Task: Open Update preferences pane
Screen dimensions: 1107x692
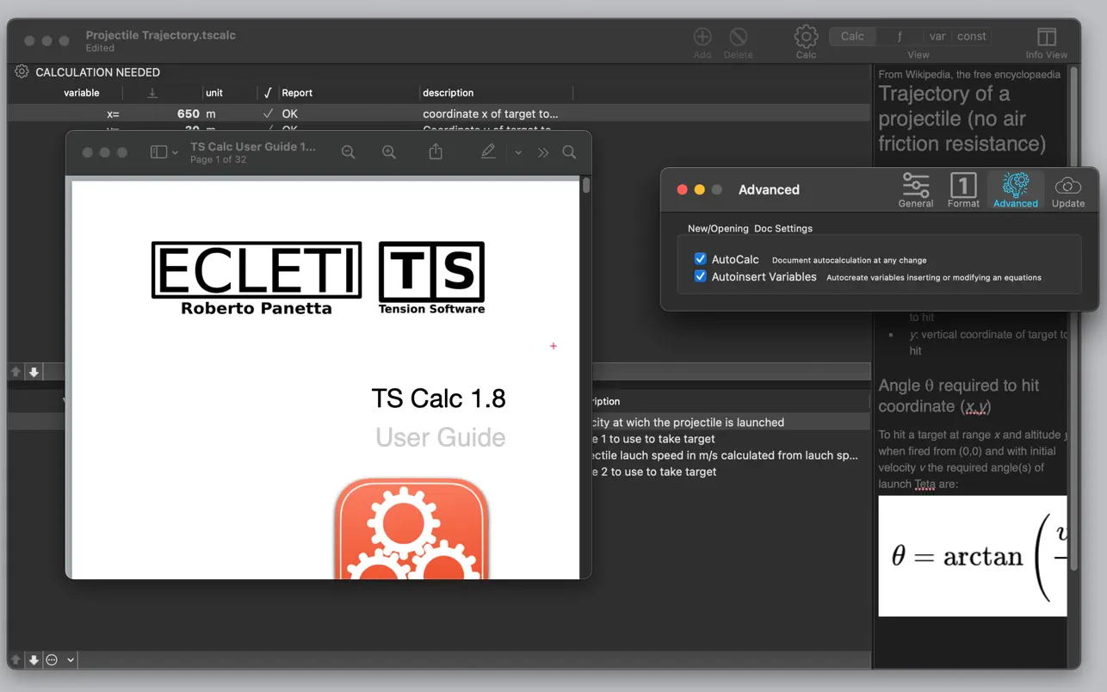Action: pos(1068,189)
